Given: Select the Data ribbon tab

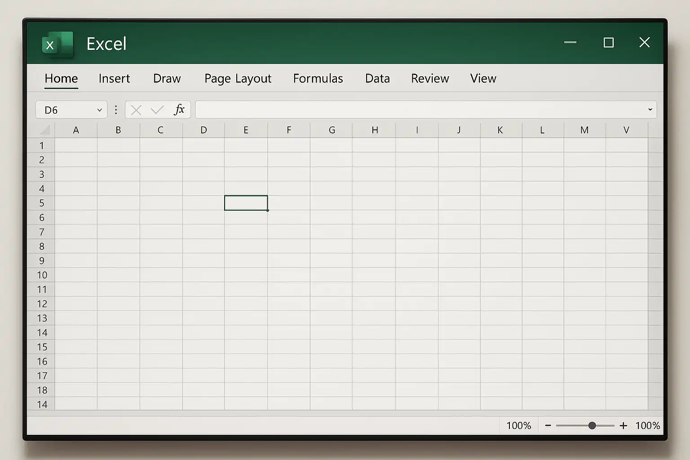Looking at the screenshot, I should [377, 79].
